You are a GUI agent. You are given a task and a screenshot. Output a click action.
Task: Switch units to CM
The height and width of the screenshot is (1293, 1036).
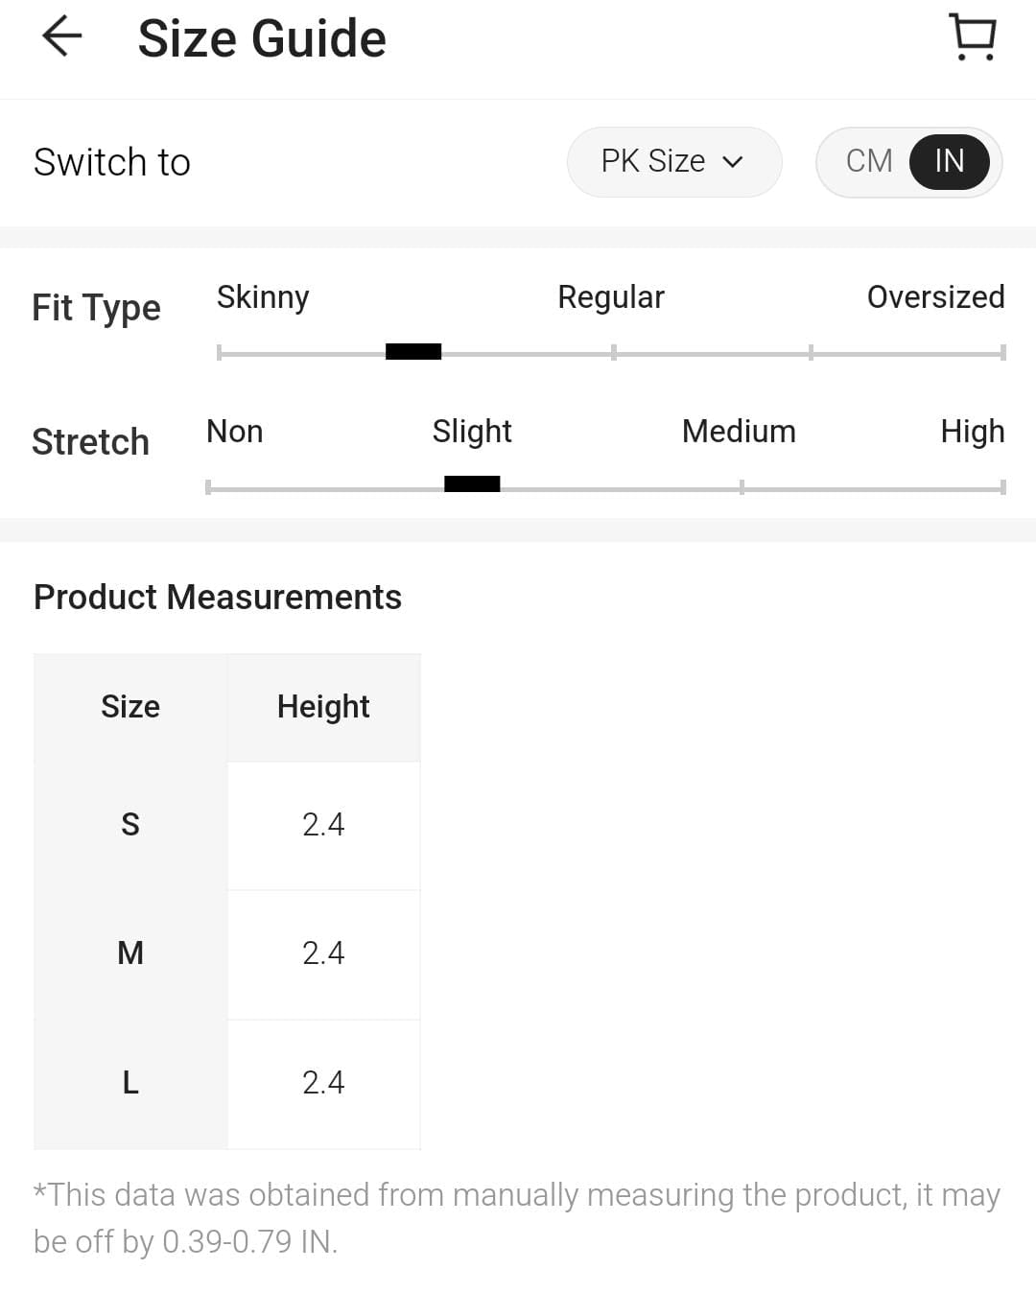pos(869,161)
